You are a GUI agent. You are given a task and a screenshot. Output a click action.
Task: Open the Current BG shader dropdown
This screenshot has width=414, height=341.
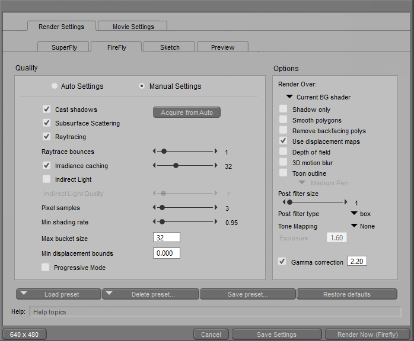point(319,97)
